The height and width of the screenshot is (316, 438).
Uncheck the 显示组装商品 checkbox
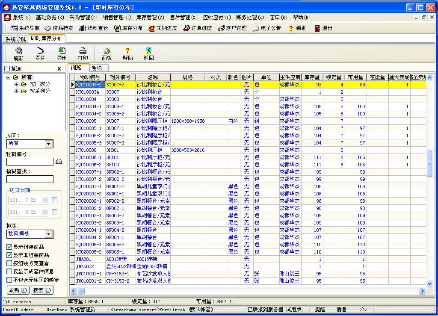[9, 247]
